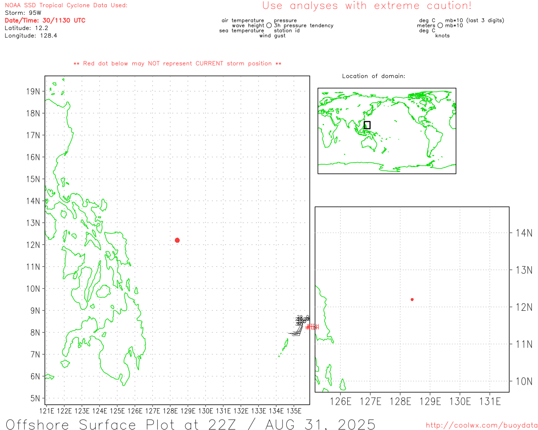Click 'Location of domain:' caption
This screenshot has height=430, width=538.
click(374, 76)
